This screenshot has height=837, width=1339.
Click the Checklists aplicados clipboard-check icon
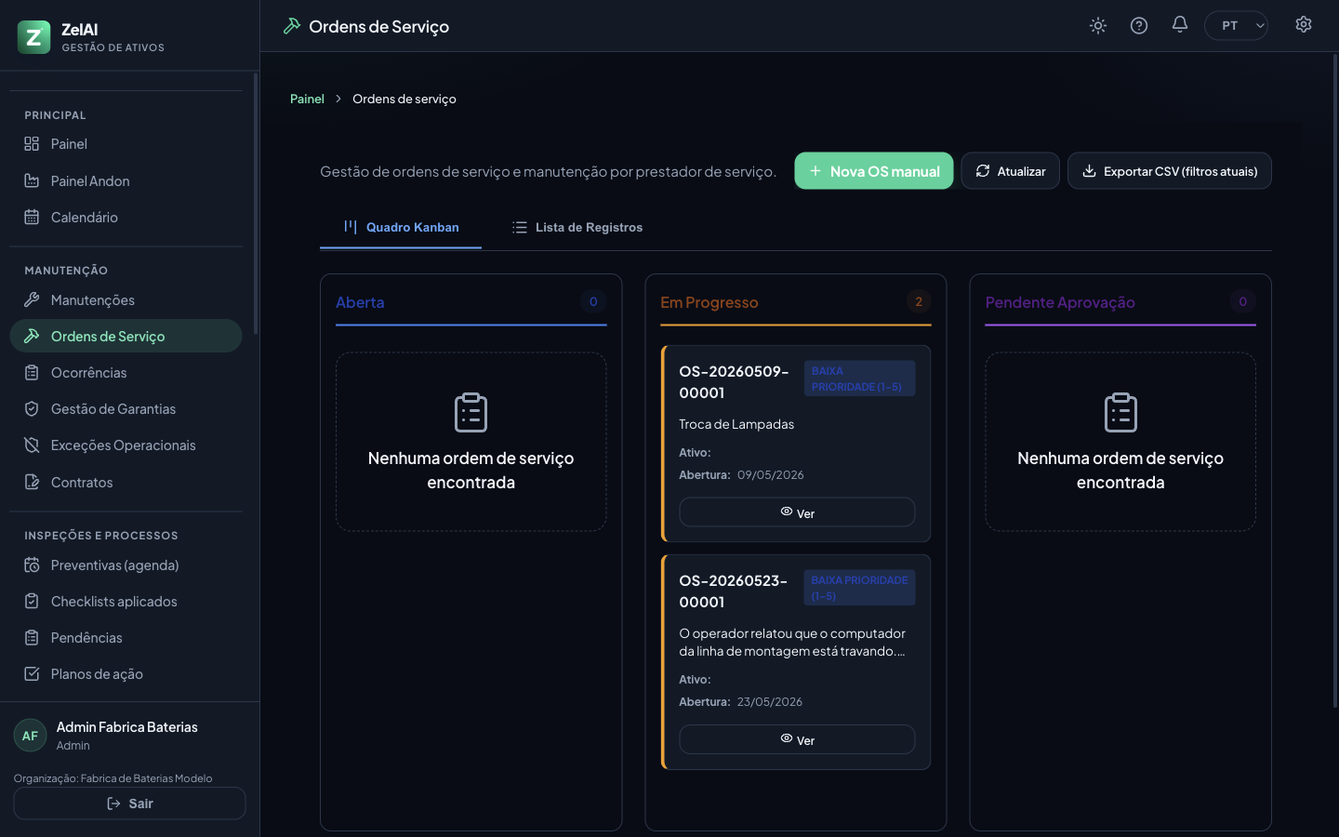(32, 602)
